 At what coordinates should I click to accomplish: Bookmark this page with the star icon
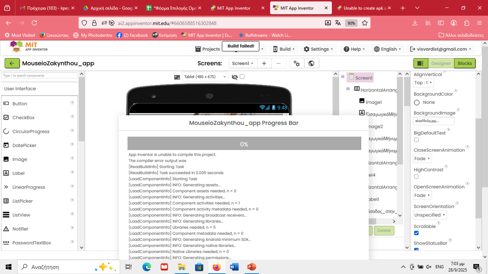[365, 23]
